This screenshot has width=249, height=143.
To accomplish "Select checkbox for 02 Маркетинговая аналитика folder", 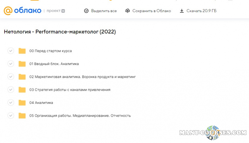I will tap(11, 77).
